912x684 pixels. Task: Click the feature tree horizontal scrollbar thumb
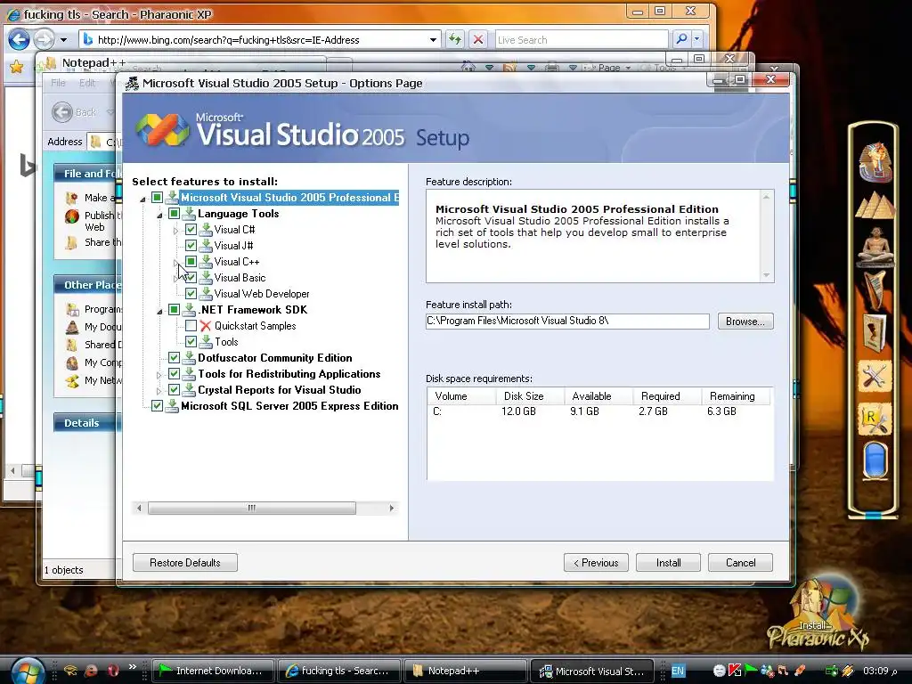pos(252,509)
